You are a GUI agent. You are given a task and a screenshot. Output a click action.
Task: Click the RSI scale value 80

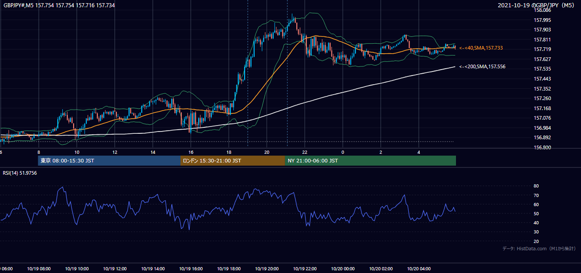(x=536, y=186)
